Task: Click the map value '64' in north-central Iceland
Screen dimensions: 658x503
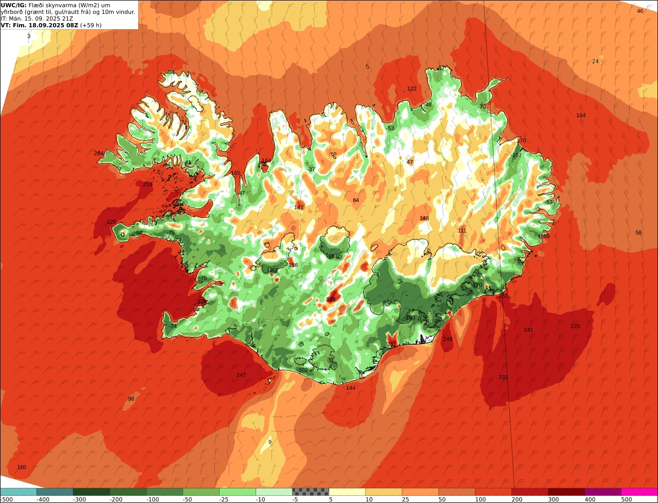Action: pos(356,200)
